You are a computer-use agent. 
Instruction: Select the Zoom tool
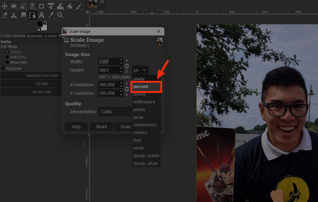coord(60,15)
